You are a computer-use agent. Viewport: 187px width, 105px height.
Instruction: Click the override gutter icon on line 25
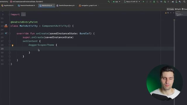(x=6, y=33)
